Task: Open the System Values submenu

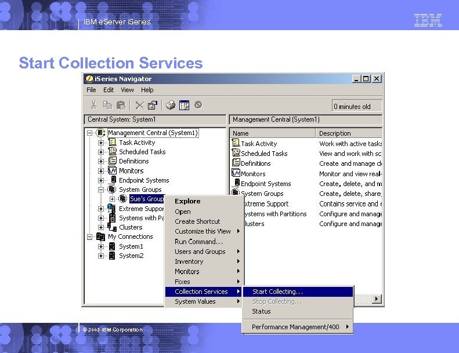Action: pos(204,301)
